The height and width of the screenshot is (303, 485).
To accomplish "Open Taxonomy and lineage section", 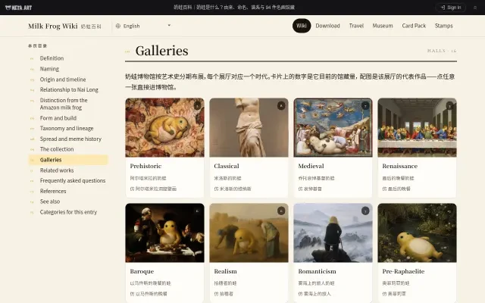I will tap(67, 128).
